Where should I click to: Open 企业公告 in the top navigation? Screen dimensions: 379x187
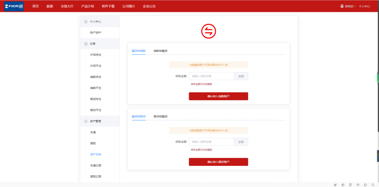149,6
